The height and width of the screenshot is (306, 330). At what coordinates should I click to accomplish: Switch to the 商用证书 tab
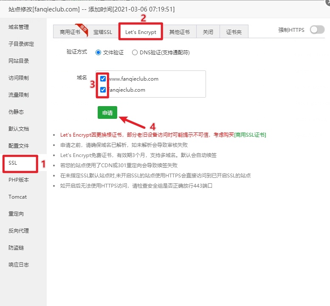coord(70,32)
